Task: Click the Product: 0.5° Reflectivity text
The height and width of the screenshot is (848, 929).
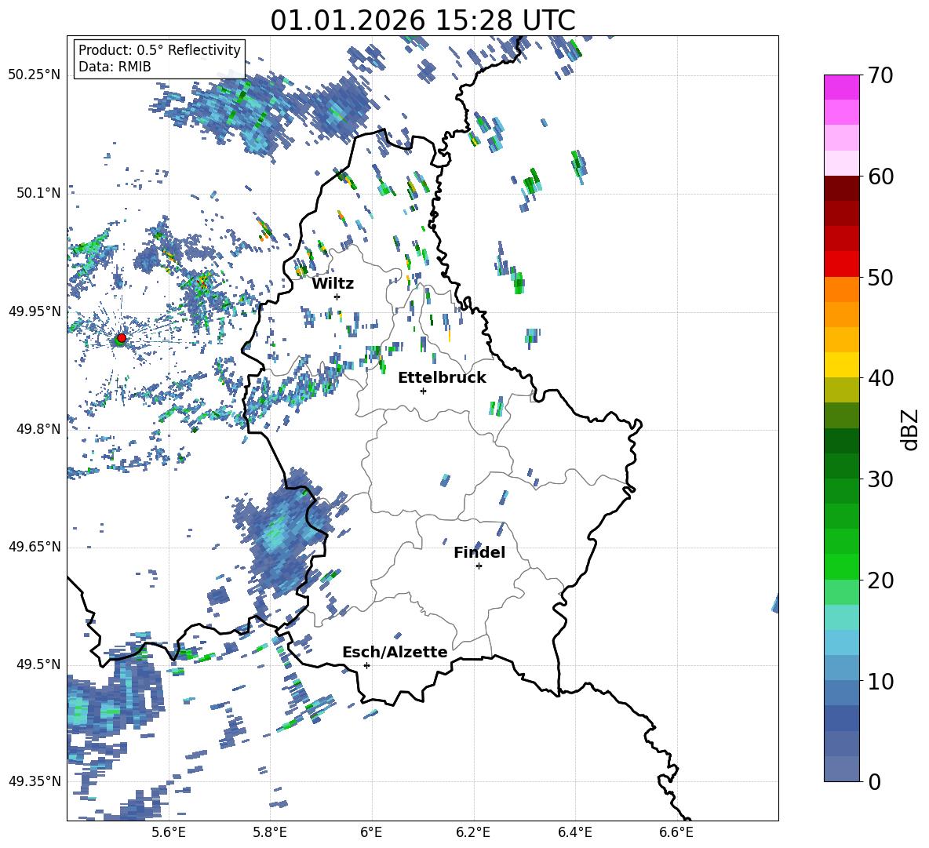Action: [x=159, y=50]
